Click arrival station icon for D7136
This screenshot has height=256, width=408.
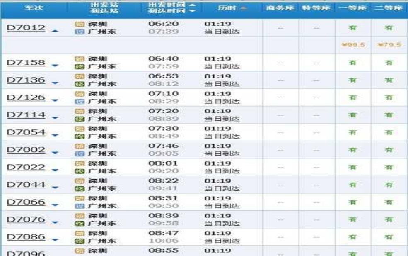80,84
